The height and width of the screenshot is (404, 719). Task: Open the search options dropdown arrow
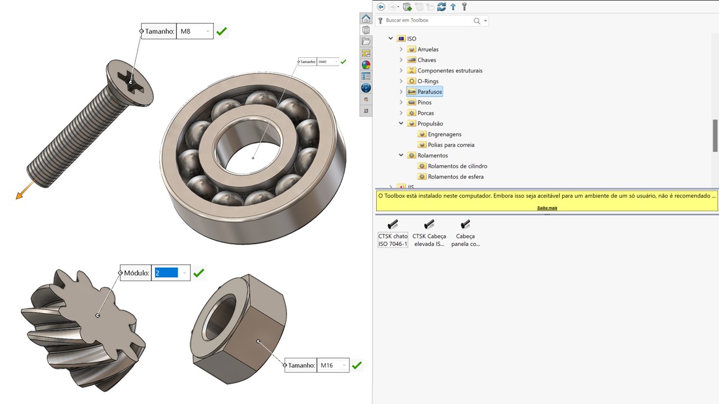point(485,21)
